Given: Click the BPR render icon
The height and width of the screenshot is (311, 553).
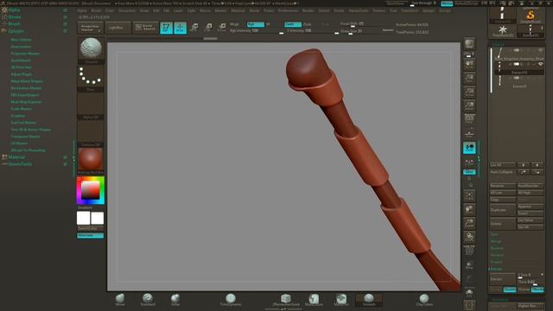Looking at the screenshot, I should [x=469, y=44].
